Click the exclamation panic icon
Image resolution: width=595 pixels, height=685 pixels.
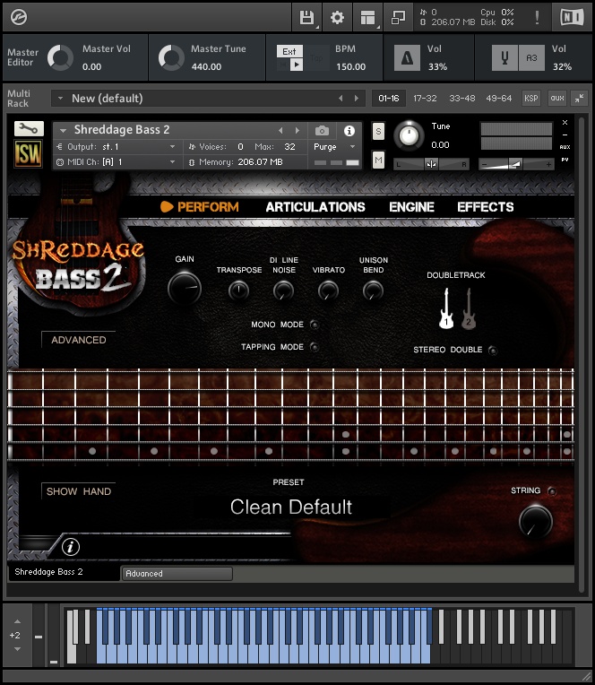[537, 17]
